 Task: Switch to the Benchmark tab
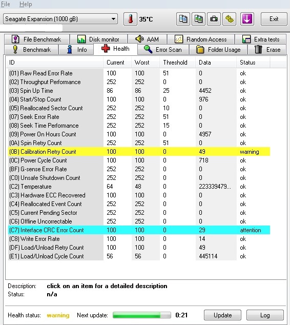pos(31,50)
